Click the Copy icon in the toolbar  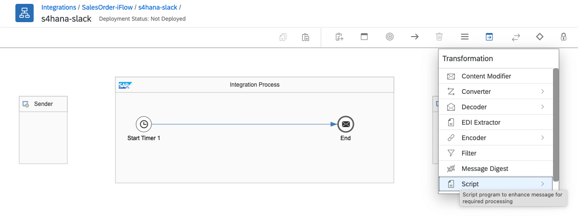(283, 37)
